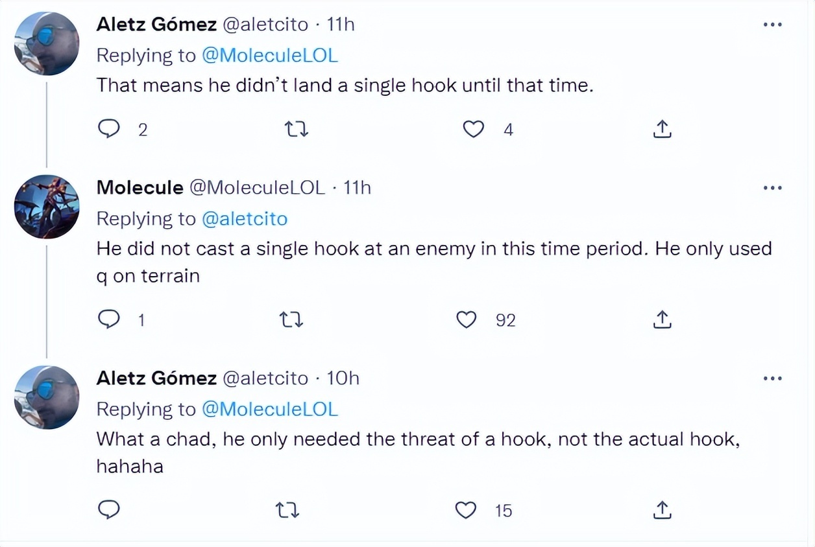Open more options for Aletz's first tweet
The width and height of the screenshot is (815, 547).
point(772,25)
